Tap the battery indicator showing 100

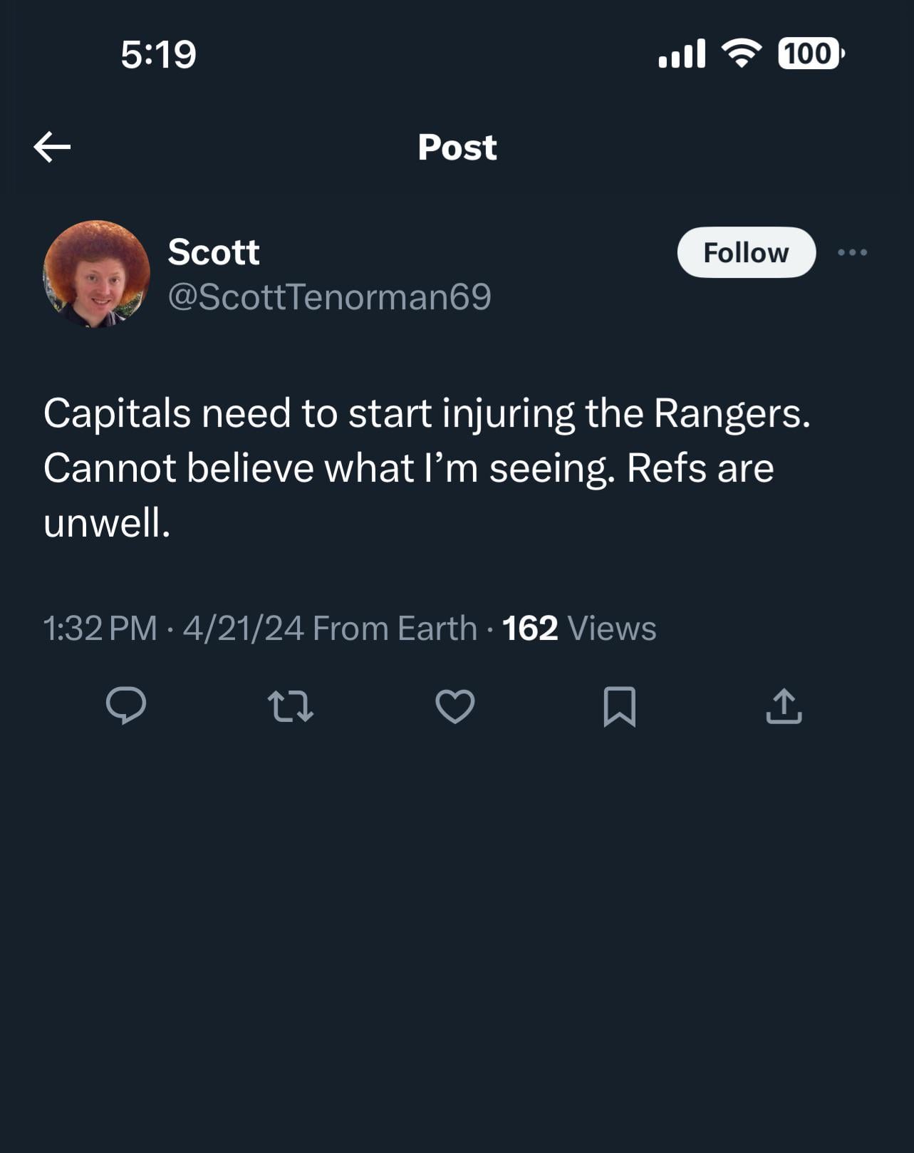[810, 53]
